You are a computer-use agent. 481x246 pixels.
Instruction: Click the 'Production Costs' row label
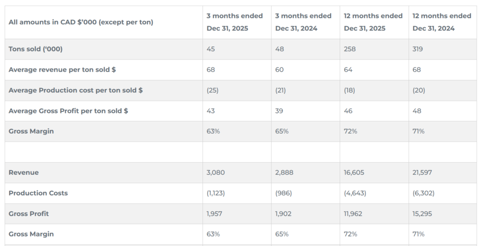(39, 193)
